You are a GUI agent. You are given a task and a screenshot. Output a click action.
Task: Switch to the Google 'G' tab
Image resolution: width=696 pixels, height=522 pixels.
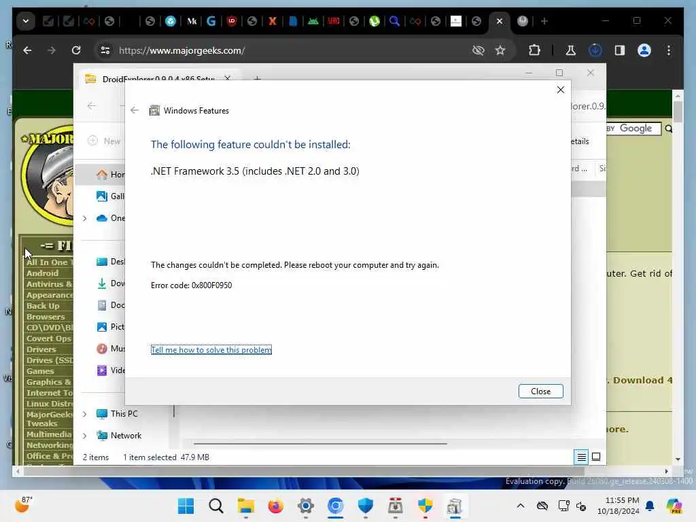click(x=211, y=21)
